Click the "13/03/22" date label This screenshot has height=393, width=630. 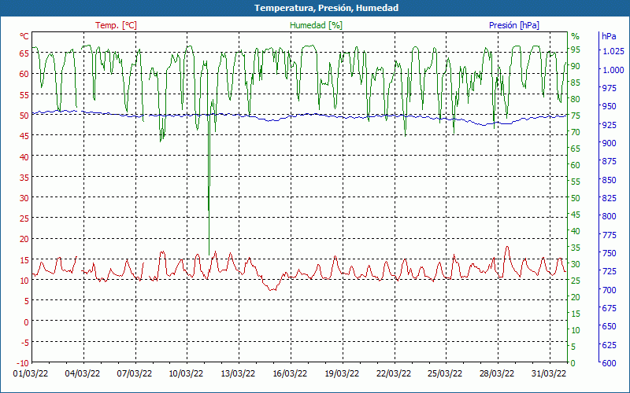(x=238, y=373)
